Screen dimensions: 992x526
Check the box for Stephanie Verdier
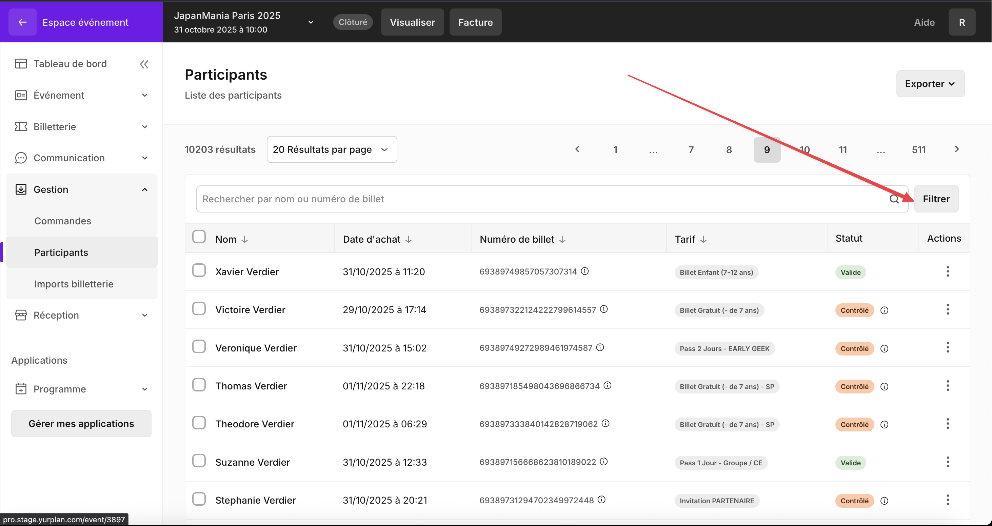click(x=199, y=499)
